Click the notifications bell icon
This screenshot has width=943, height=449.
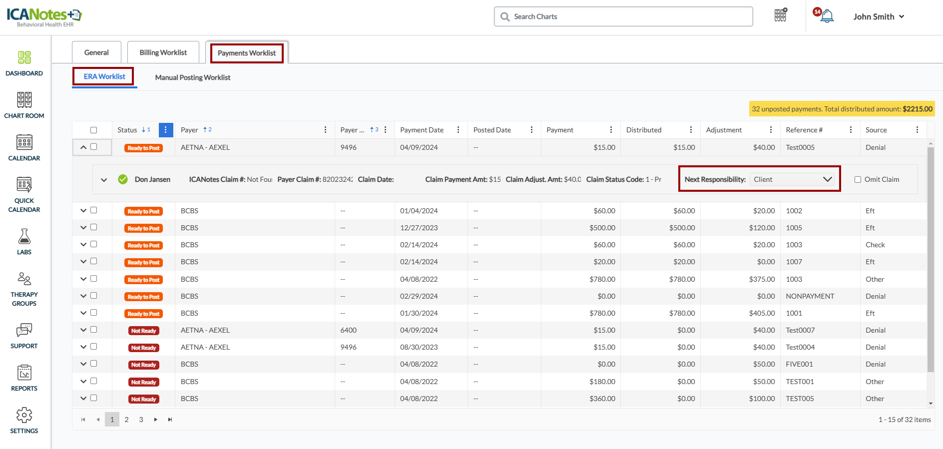click(827, 16)
